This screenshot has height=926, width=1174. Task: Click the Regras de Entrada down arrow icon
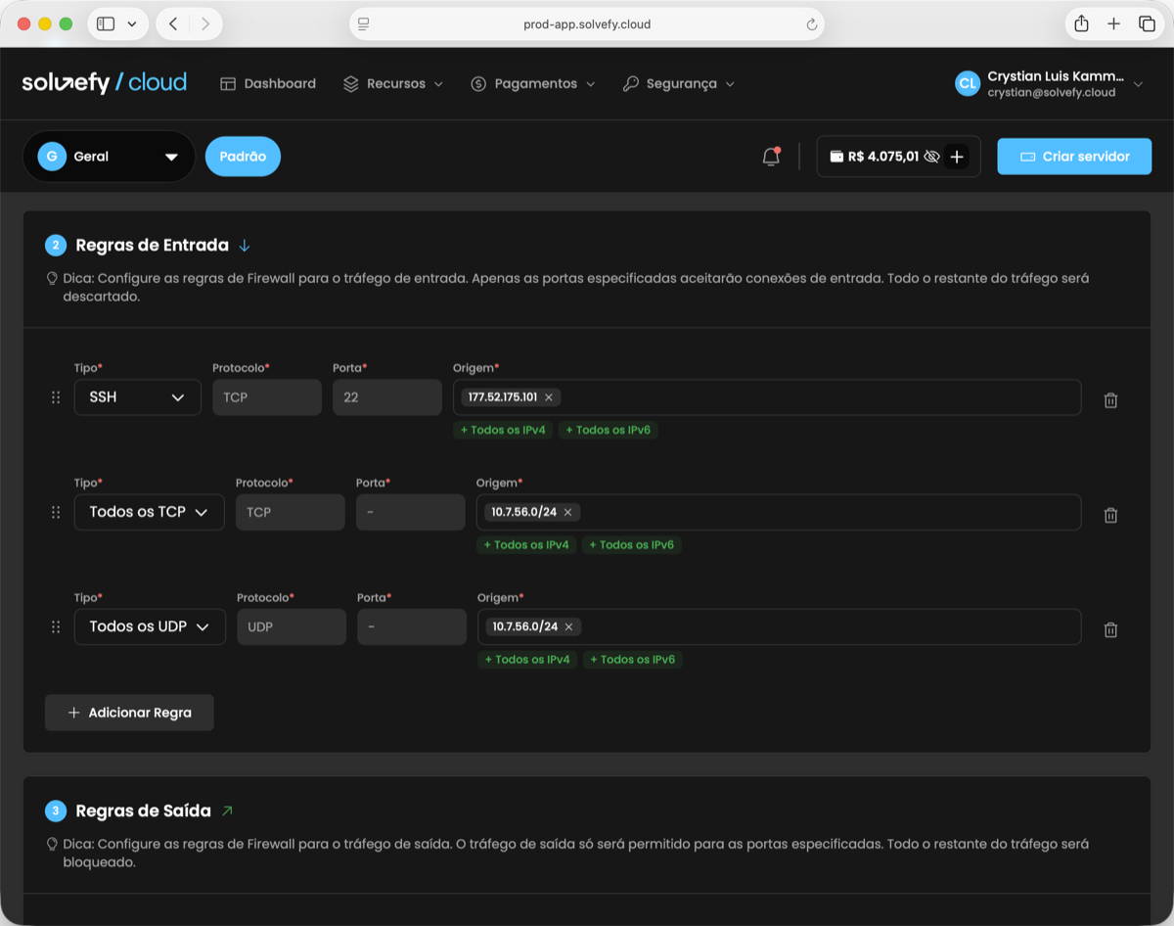(245, 245)
